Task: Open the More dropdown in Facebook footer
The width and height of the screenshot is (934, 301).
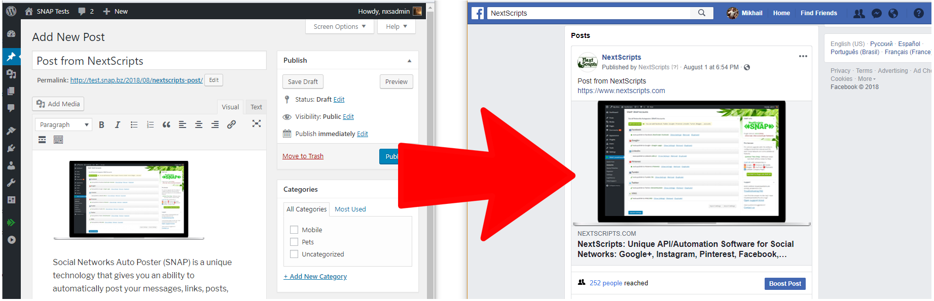Action: [867, 79]
